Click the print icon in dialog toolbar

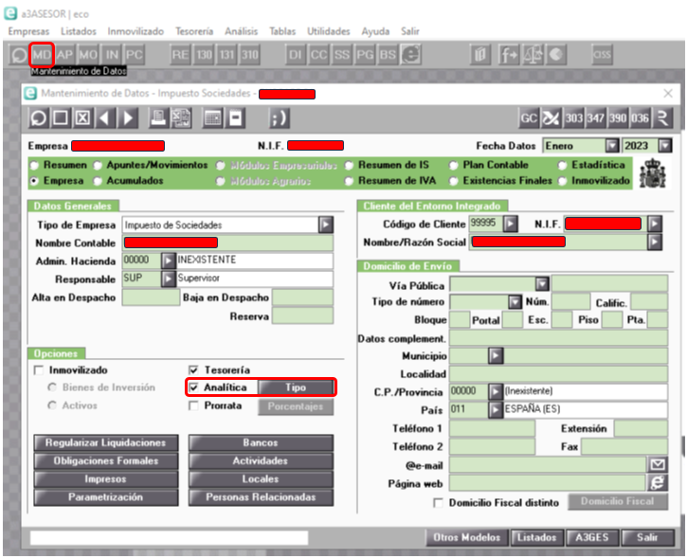click(158, 118)
